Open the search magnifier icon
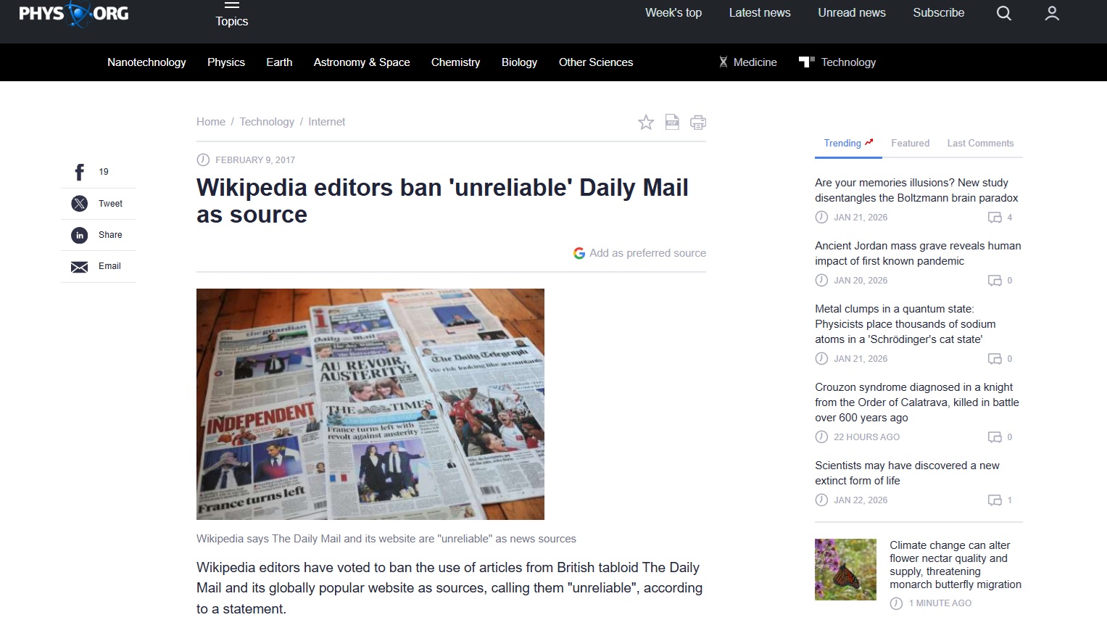 pyautogui.click(x=1003, y=13)
